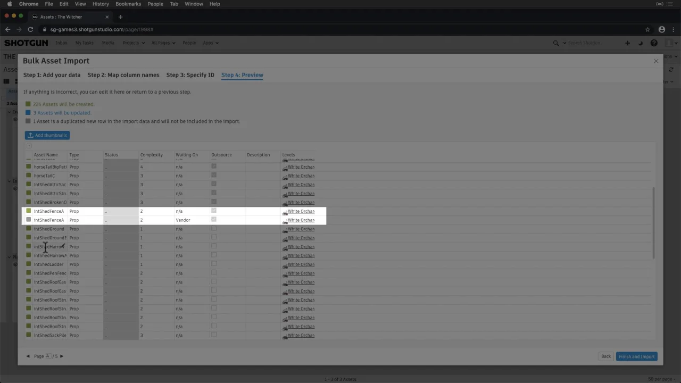This screenshot has height=383, width=681.
Task: Open the Projects dropdown in Shotgun header
Action: pos(133,43)
